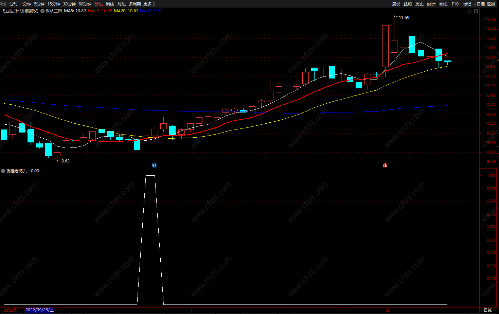Open the 历史 history button

coord(420,4)
